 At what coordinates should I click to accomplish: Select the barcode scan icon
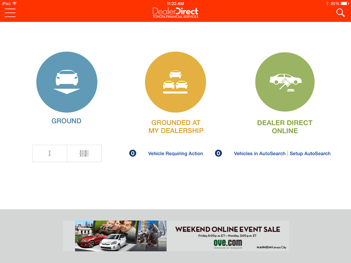click(x=84, y=154)
